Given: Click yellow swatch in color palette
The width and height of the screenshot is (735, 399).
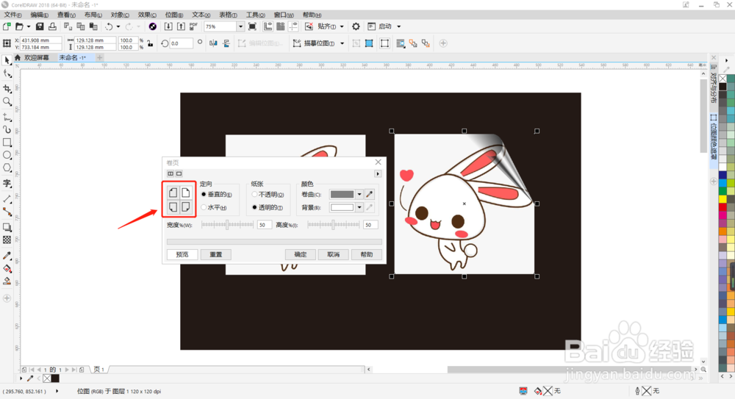Looking at the screenshot, I should point(723,199).
